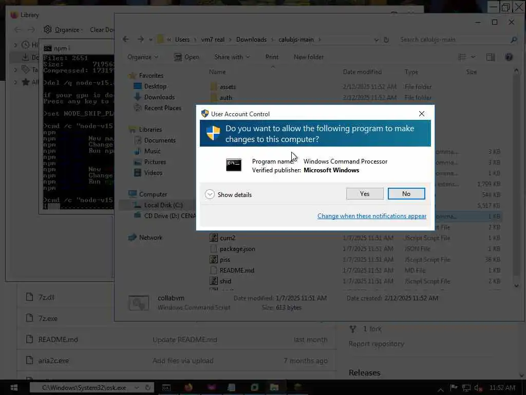Click the forward arrow in Explorer
The image size is (526, 395).
click(x=141, y=39)
